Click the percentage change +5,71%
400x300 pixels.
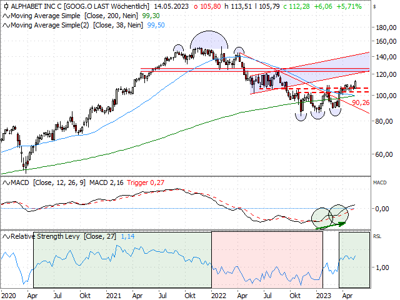click(349, 6)
